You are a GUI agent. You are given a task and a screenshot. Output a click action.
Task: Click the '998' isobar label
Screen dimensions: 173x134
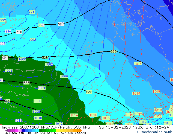33,39
